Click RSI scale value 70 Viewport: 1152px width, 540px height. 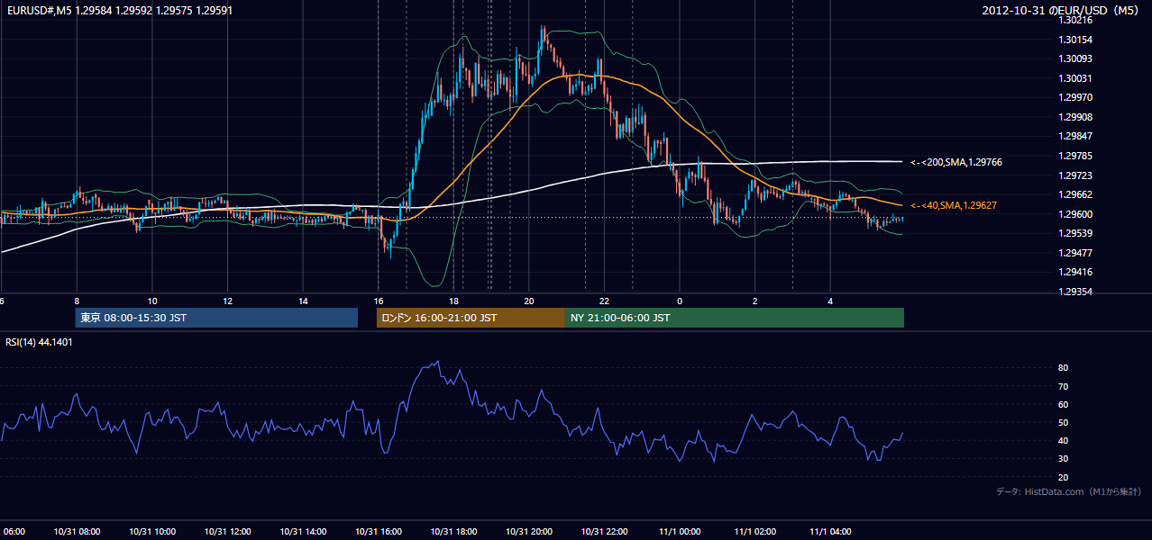pyautogui.click(x=1064, y=386)
